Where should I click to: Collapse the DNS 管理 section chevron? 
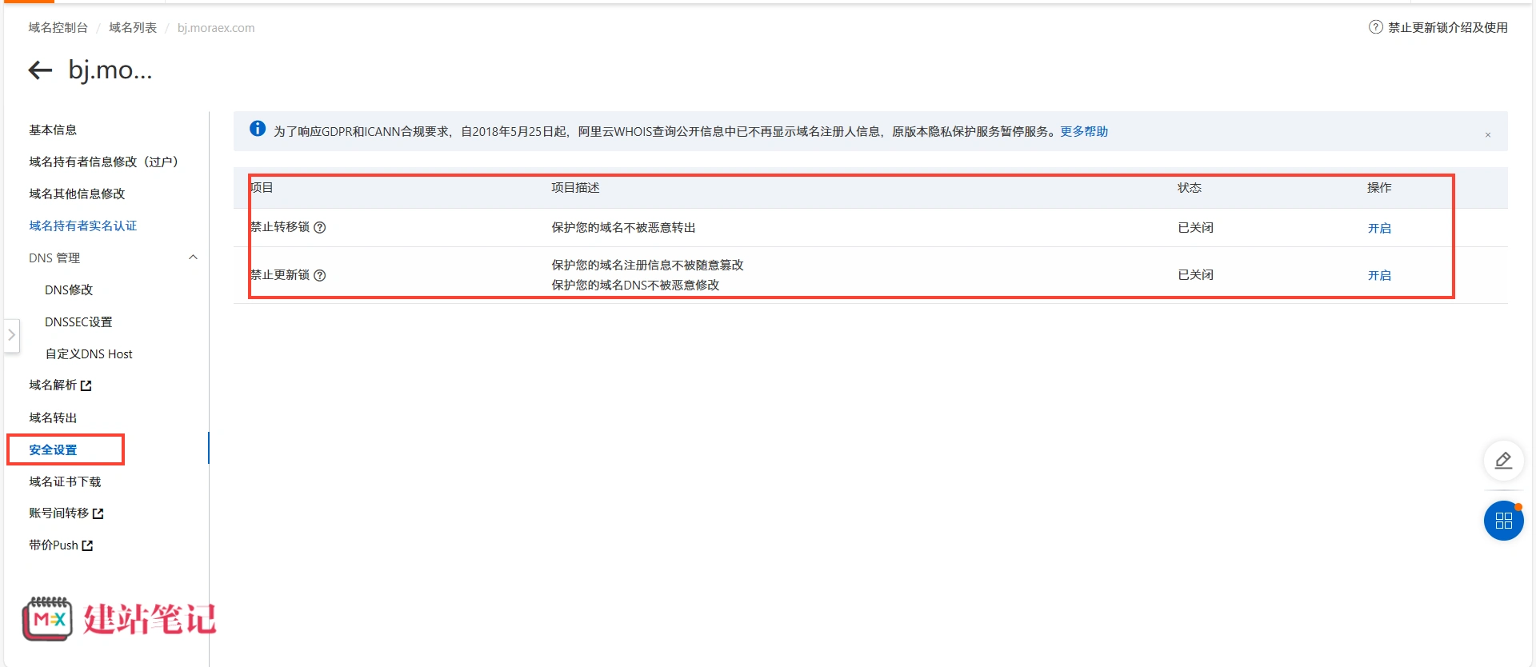pyautogui.click(x=193, y=258)
